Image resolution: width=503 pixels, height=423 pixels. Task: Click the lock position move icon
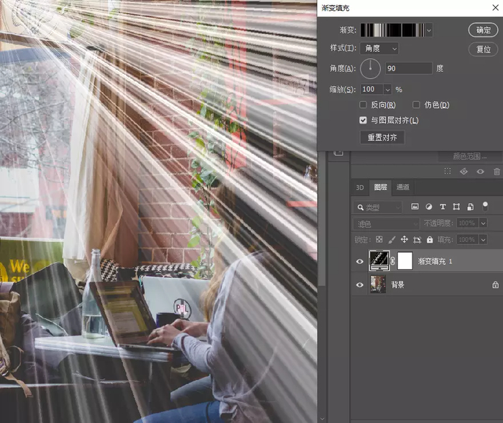pyautogui.click(x=404, y=240)
